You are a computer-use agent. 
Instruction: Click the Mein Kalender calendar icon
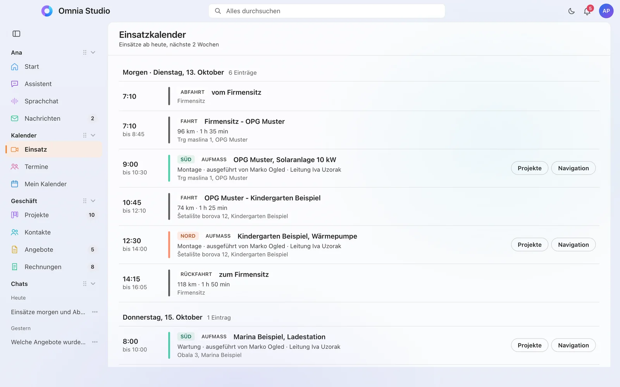click(x=15, y=184)
